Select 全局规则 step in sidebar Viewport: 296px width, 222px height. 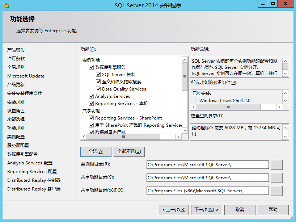16,67
